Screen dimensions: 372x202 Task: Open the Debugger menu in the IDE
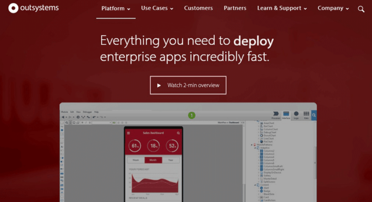click(x=87, y=112)
